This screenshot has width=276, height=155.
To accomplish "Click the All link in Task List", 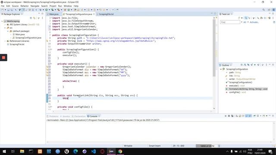I will point(245,22).
